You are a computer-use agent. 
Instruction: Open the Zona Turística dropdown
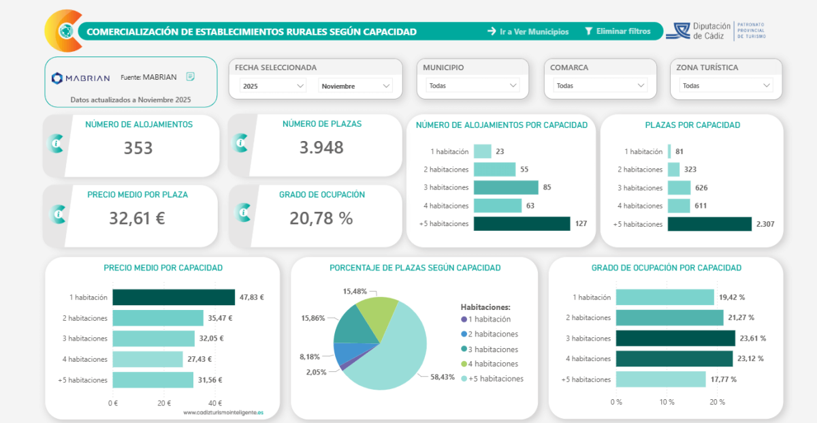coord(726,86)
